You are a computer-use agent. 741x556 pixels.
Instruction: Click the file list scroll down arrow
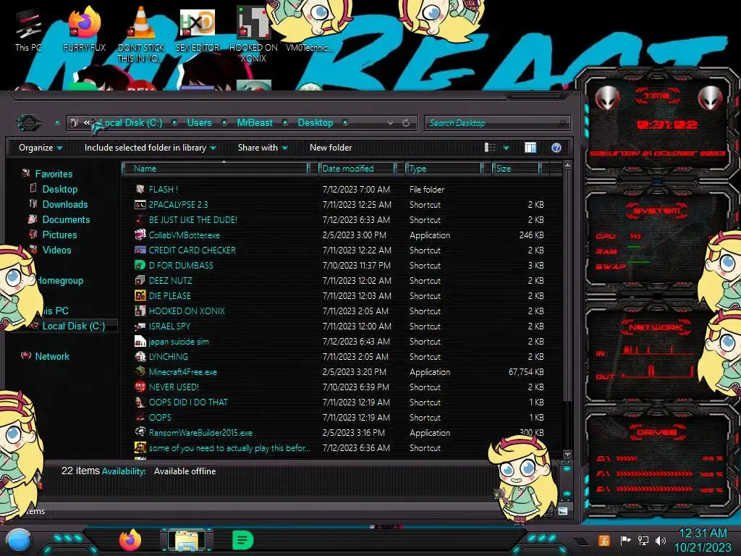567,455
